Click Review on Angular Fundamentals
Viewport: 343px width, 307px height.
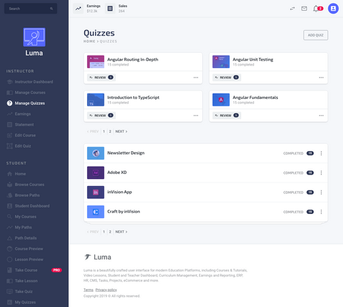click(226, 115)
